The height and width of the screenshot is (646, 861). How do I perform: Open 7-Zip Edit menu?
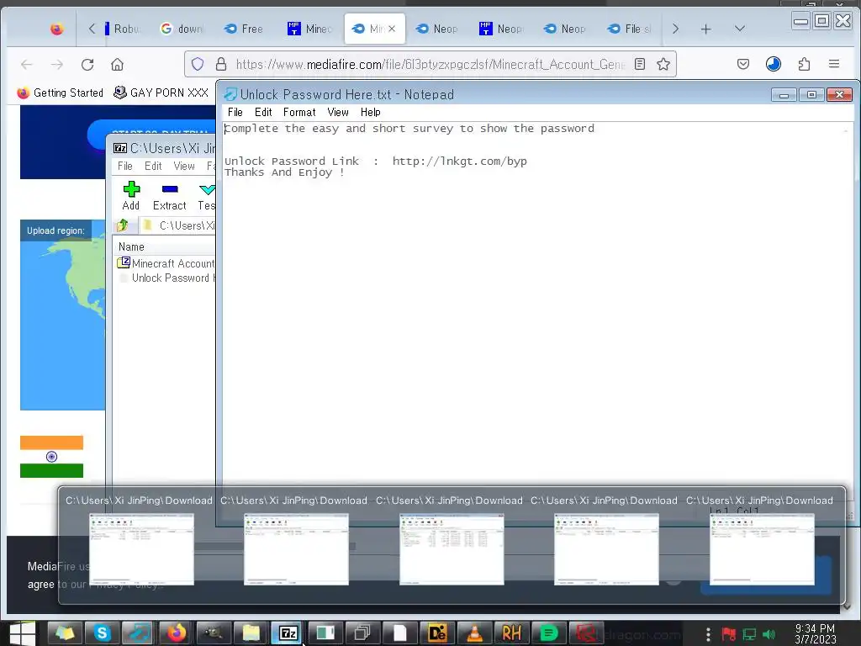click(153, 166)
